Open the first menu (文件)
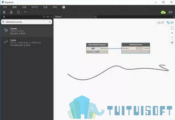The width and height of the screenshot is (175, 120). click(5, 7)
